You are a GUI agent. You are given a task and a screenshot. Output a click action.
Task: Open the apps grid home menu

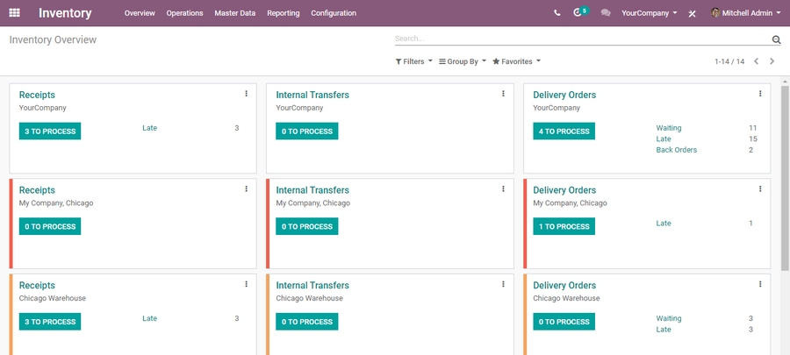[x=15, y=13]
